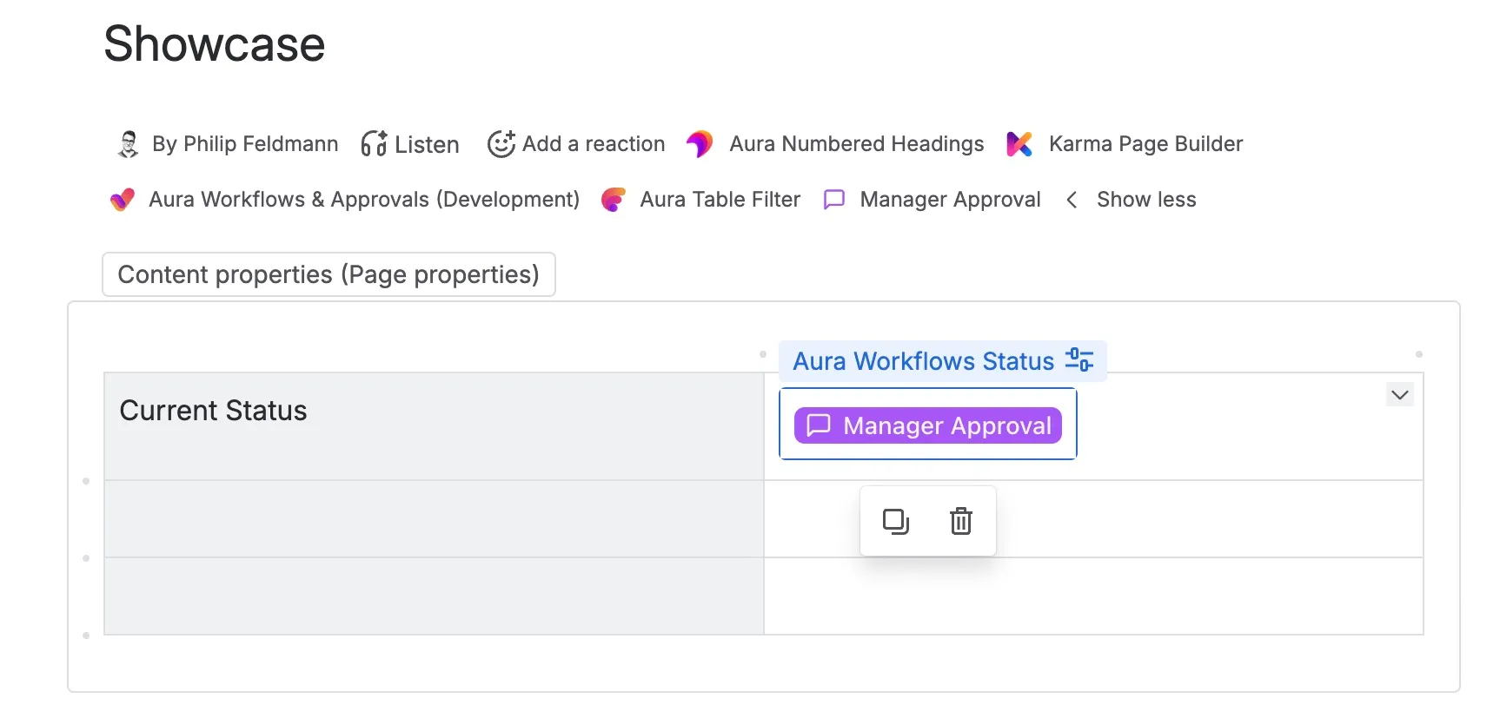Open Aura Workflows & Approvals (Development)
The image size is (1500, 705).
pos(364,200)
